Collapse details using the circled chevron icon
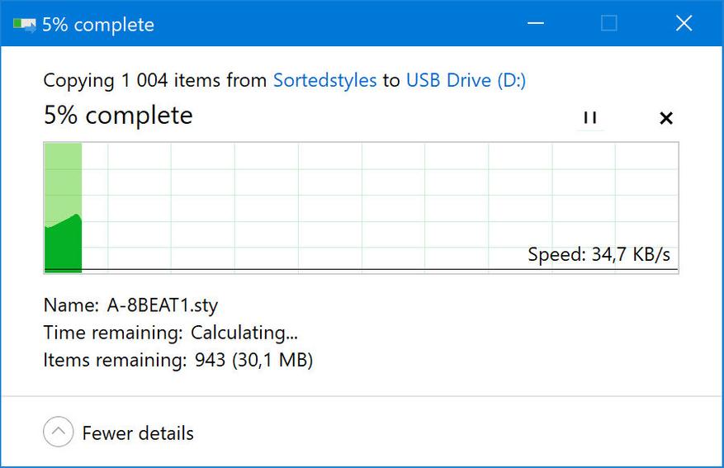The width and height of the screenshot is (724, 468). click(58, 432)
